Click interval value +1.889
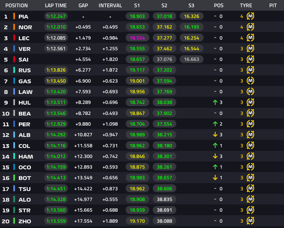The width and height of the screenshot is (284, 228). click(x=110, y=221)
